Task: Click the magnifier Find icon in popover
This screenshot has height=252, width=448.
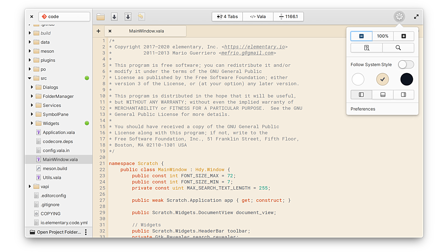Action: coord(398,48)
